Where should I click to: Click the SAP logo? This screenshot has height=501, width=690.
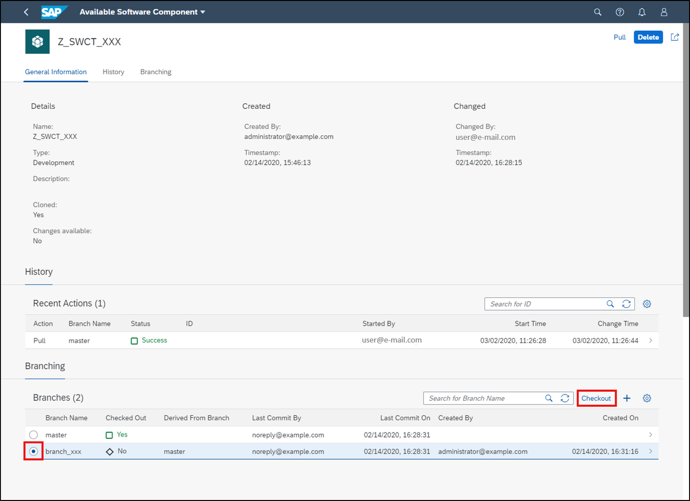pos(54,12)
